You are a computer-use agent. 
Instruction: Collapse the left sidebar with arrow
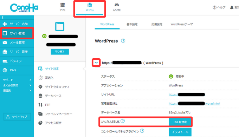click(x=2, y=17)
